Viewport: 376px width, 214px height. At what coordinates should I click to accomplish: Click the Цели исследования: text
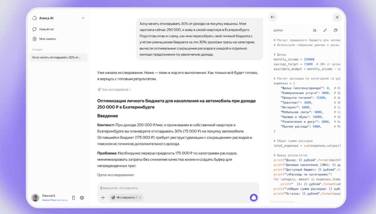coord(116,175)
